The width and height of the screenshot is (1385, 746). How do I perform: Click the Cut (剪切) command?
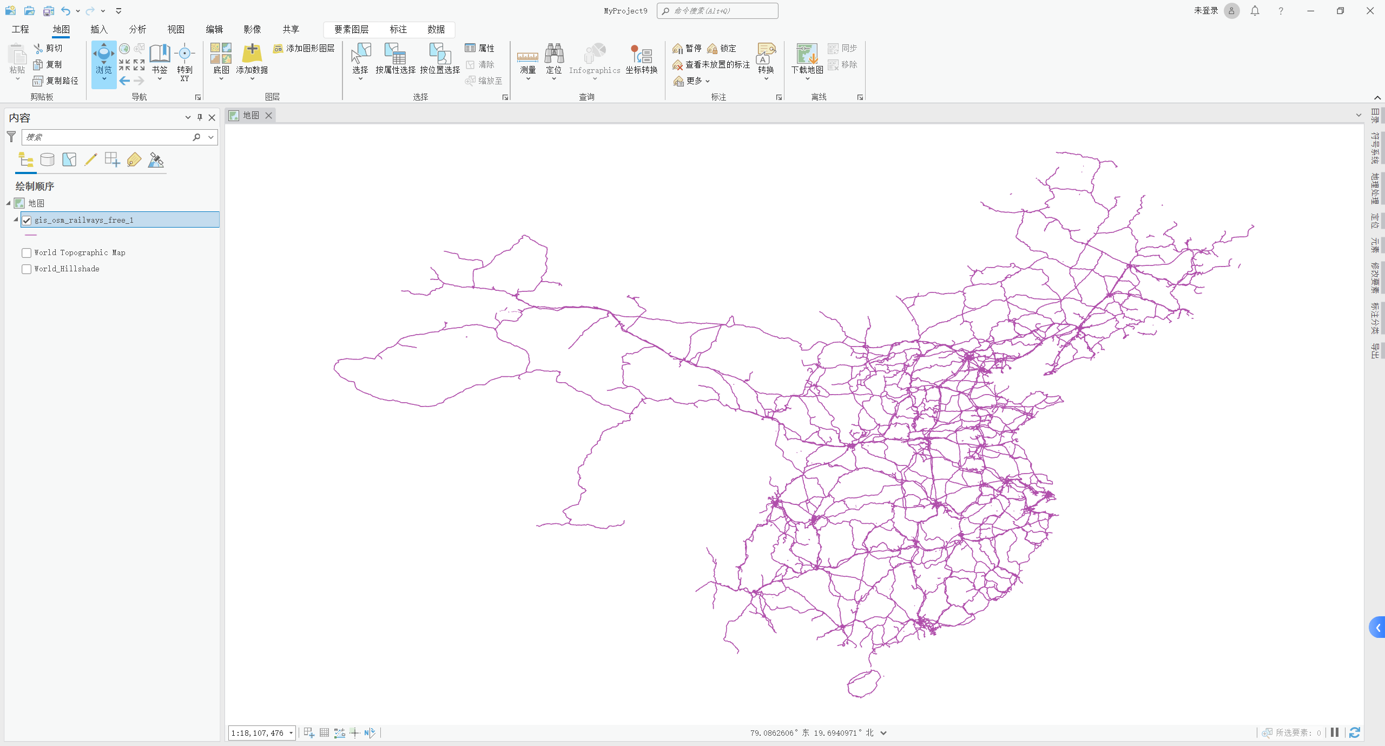[48, 48]
